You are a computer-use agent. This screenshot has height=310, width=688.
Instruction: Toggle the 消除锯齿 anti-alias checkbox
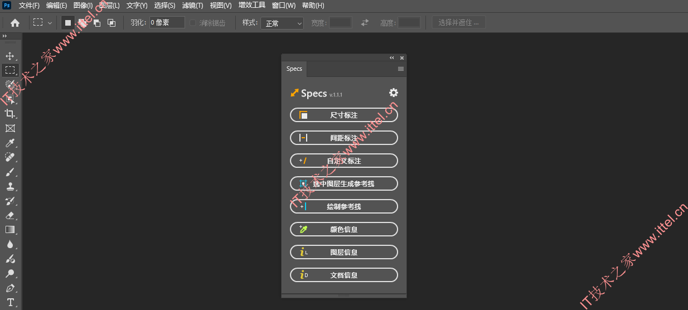193,23
